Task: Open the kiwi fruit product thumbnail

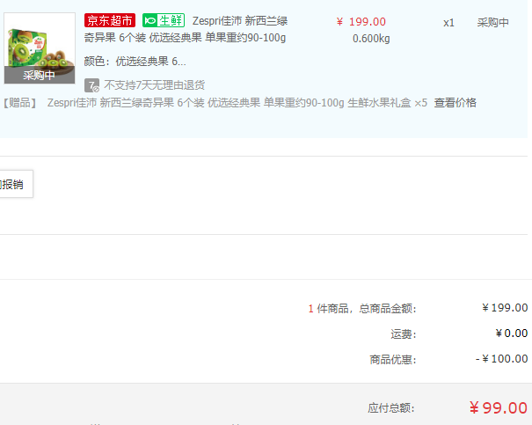Action: point(40,48)
